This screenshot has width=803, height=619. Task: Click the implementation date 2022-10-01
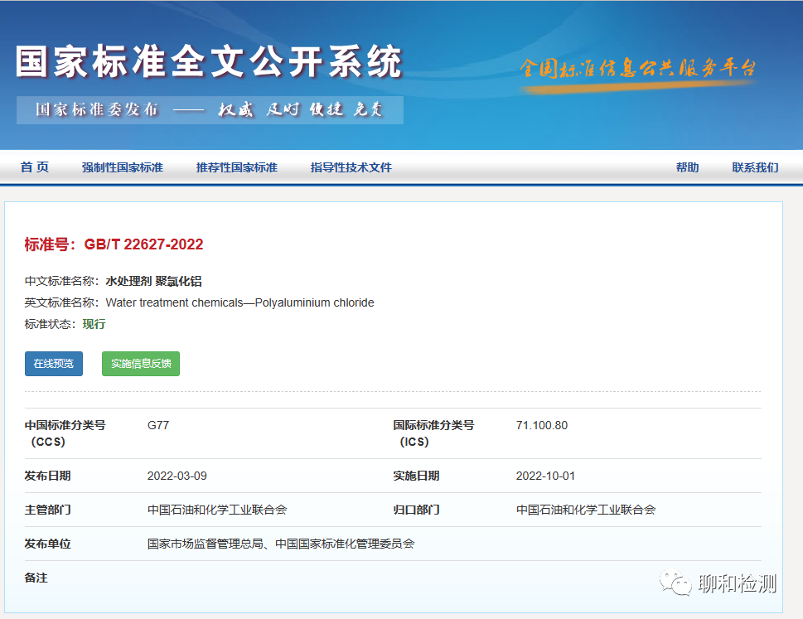point(545,476)
